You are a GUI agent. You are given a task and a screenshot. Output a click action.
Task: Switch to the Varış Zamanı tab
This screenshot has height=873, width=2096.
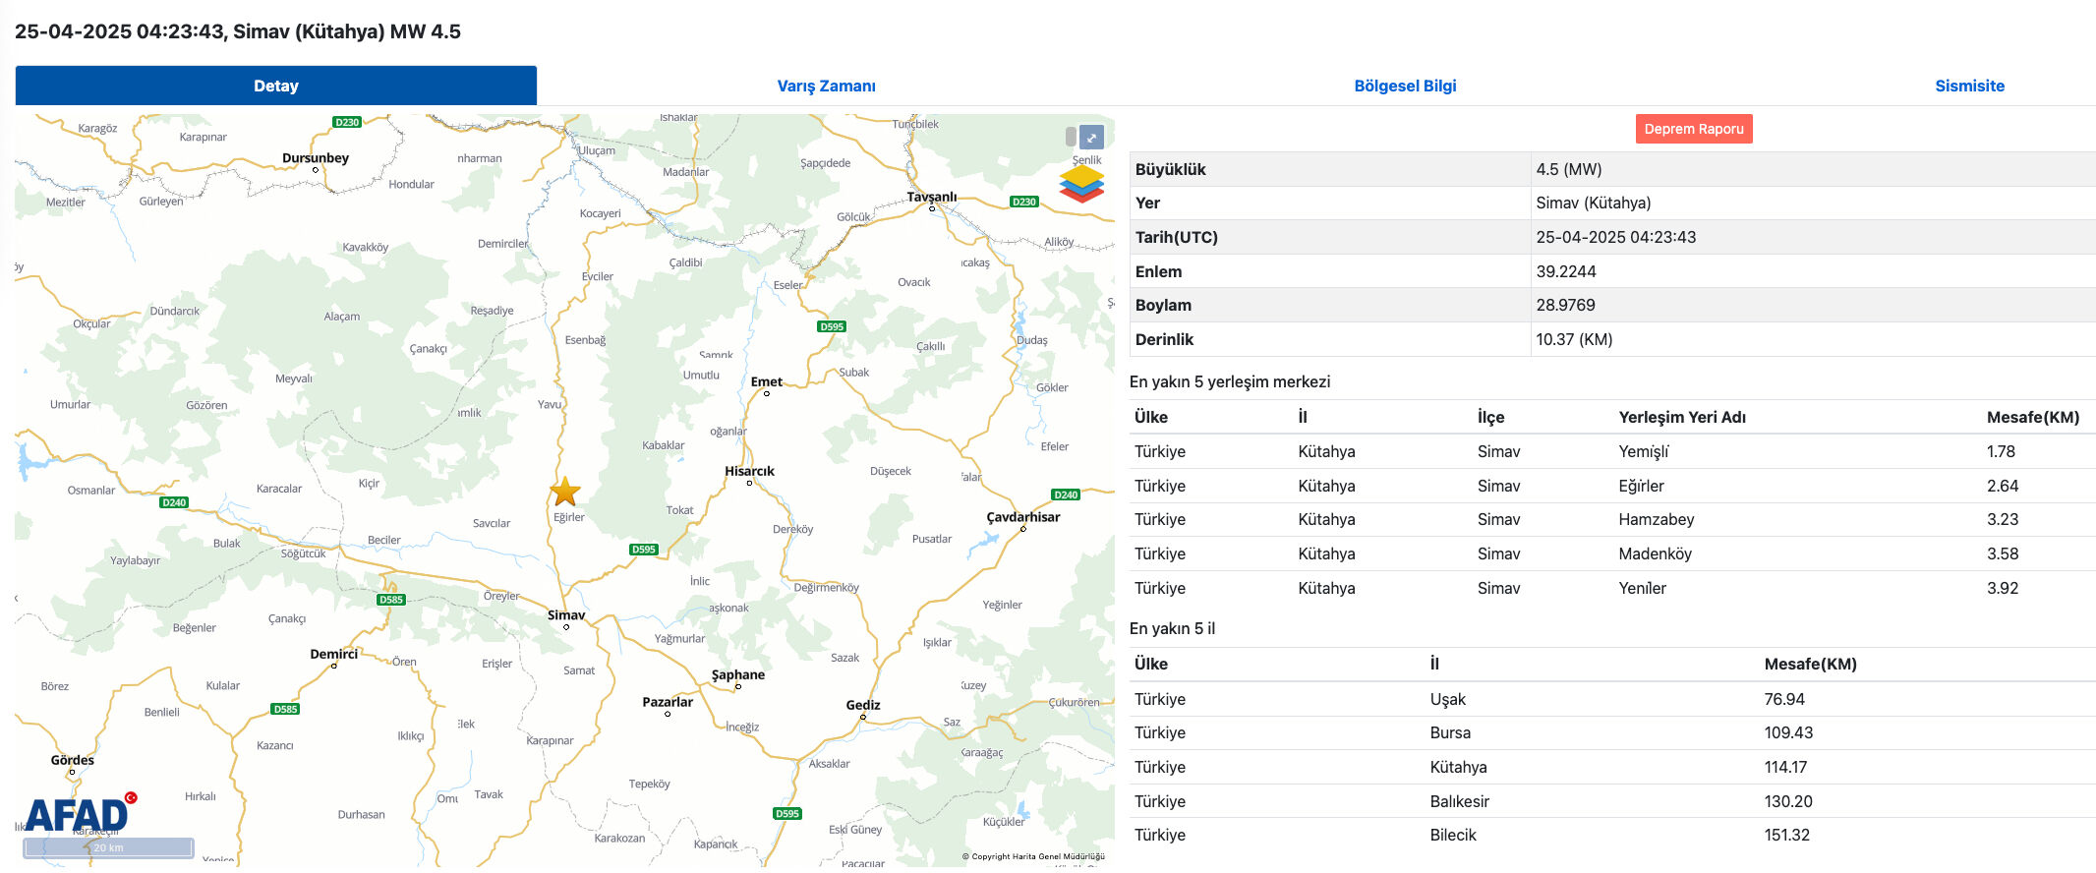[826, 86]
